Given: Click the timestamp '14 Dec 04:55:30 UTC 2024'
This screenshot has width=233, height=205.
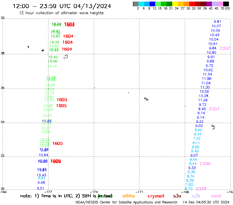Looking at the screenshot, I should (x=206, y=202).
